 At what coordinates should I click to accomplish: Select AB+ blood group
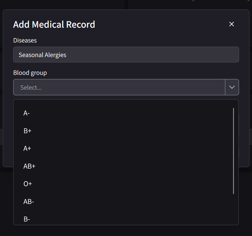point(29,166)
